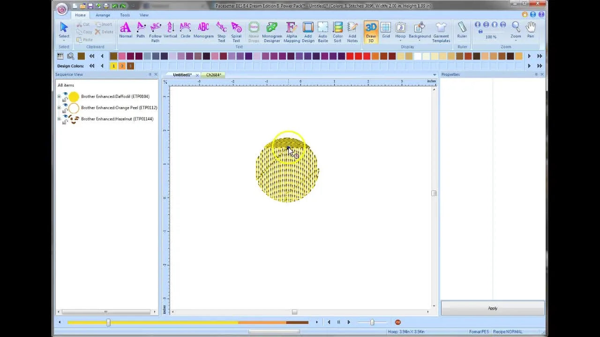Switch to the Home ribbon tab
This screenshot has width=600, height=337.
pyautogui.click(x=80, y=15)
